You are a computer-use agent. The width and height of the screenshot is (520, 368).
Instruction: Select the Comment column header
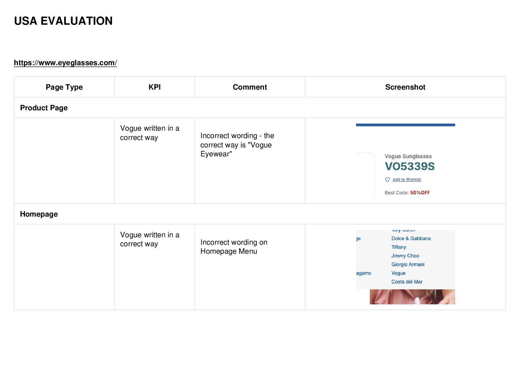250,87
